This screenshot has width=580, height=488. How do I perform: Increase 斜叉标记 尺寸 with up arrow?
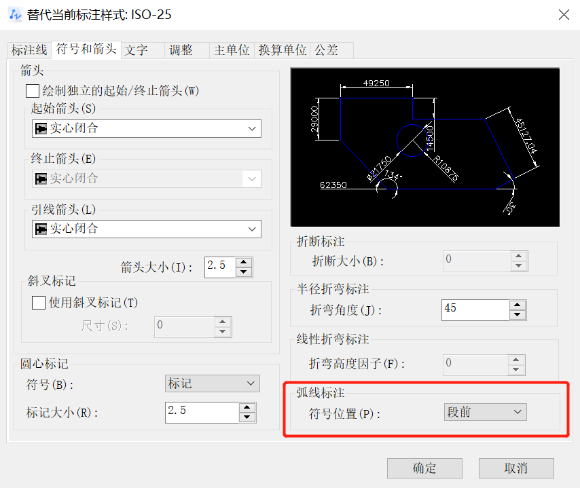pos(222,322)
